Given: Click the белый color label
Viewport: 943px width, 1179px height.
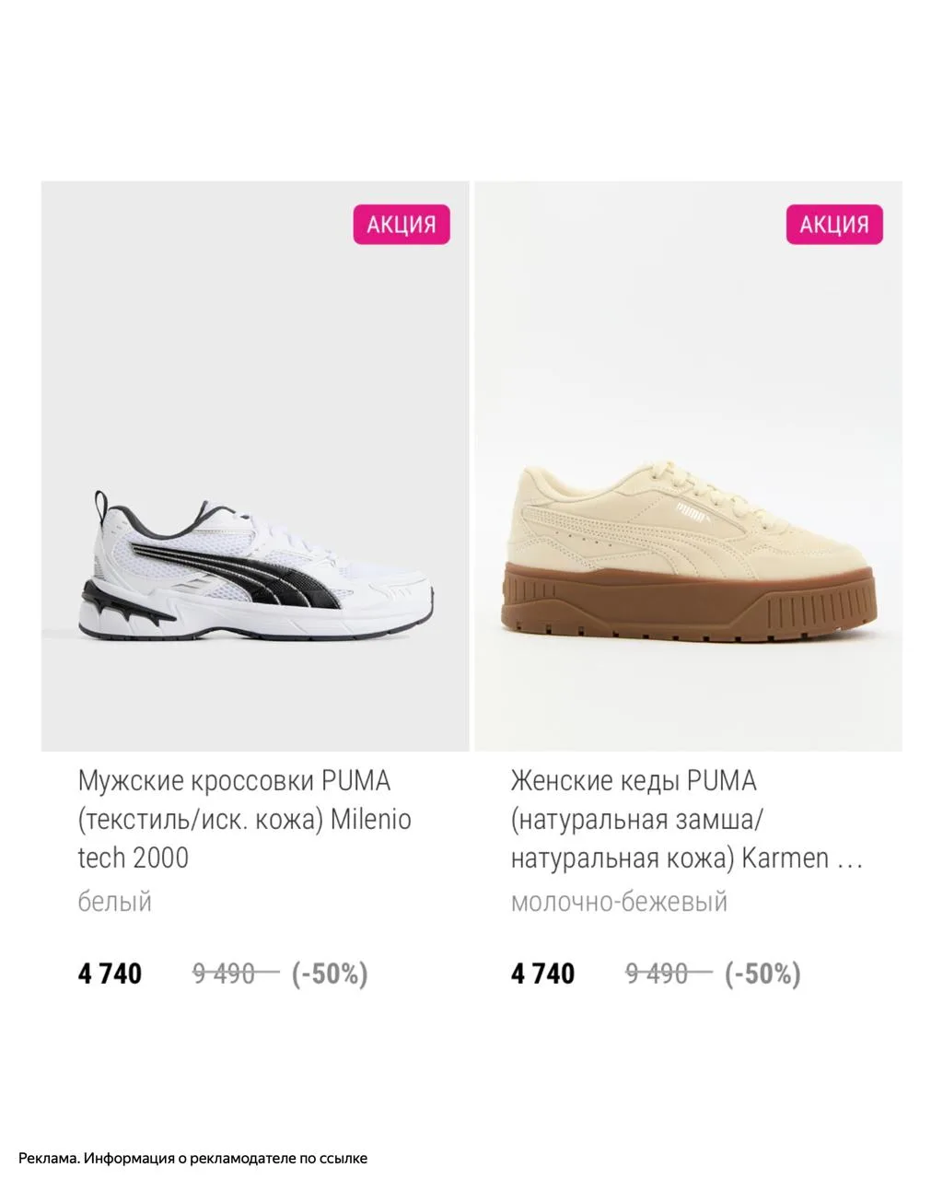Looking at the screenshot, I should pos(114,901).
